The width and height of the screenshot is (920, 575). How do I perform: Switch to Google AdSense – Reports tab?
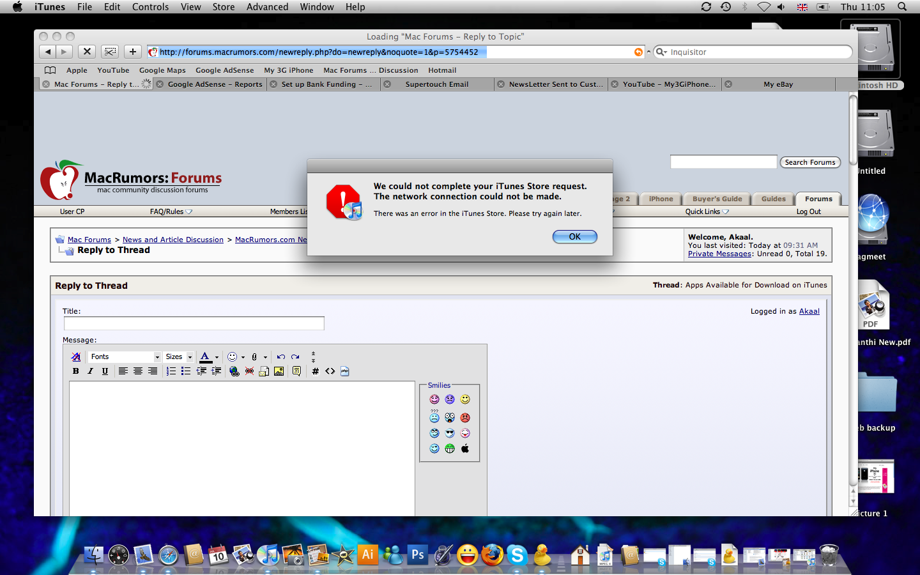point(210,84)
